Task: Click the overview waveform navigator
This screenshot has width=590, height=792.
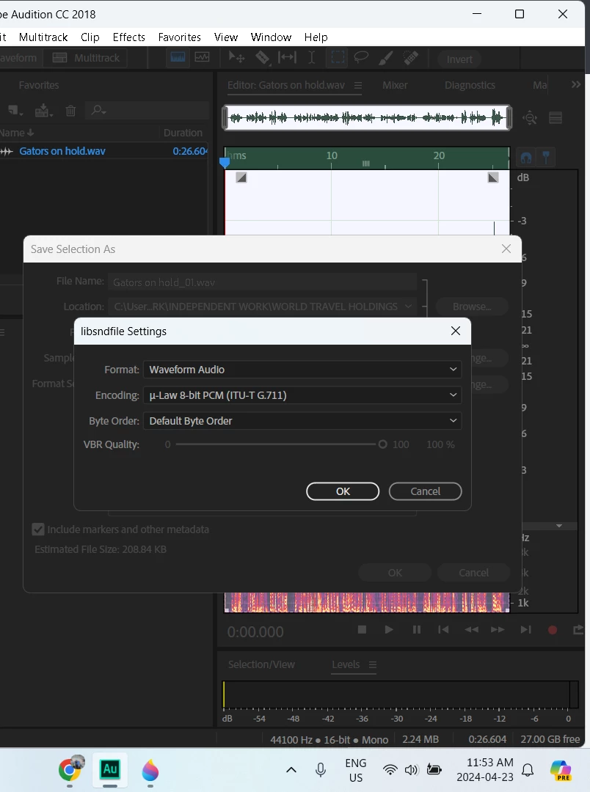Action: 367,118
